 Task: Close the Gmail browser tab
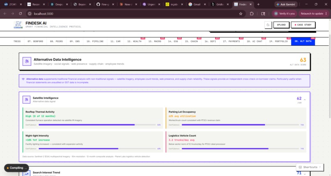pyautogui.click(x=205, y=5)
